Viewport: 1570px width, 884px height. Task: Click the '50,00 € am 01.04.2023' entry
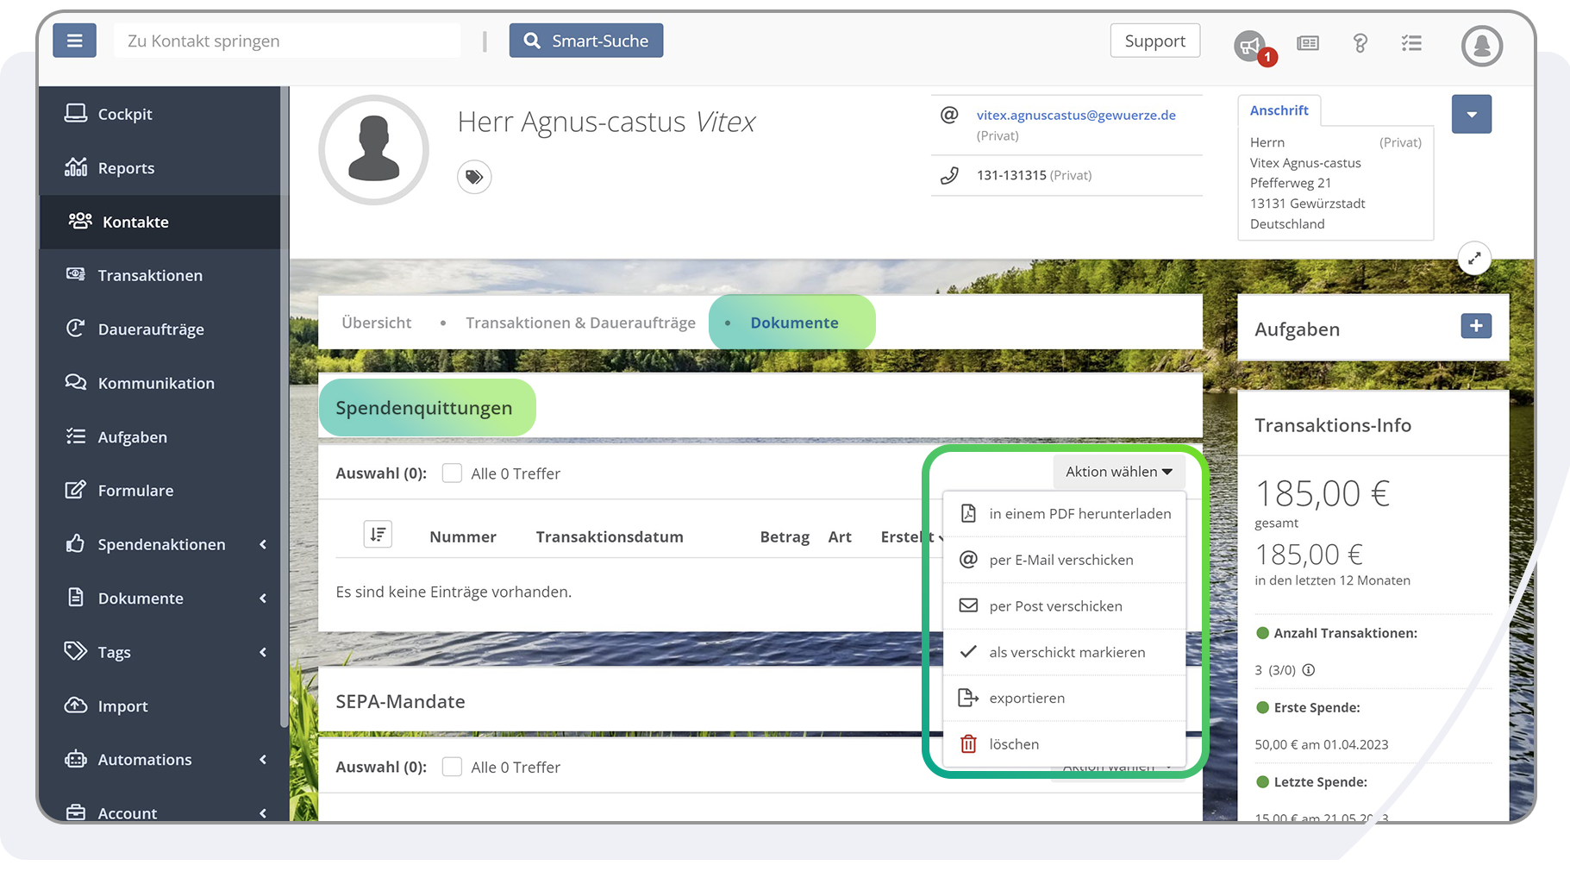click(1322, 744)
